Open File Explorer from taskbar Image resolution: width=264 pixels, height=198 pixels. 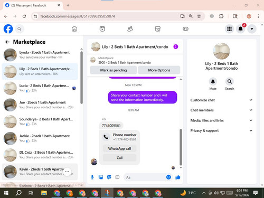pyautogui.click(x=44, y=193)
